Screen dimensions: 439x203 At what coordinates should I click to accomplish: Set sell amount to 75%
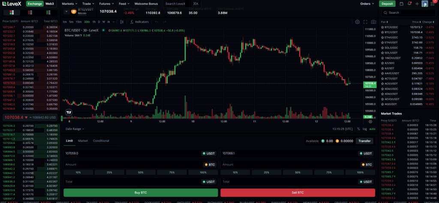click(329, 173)
